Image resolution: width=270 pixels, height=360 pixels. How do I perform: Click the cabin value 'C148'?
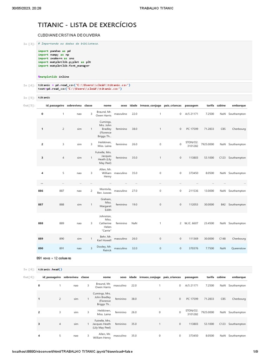(x=223, y=239)
